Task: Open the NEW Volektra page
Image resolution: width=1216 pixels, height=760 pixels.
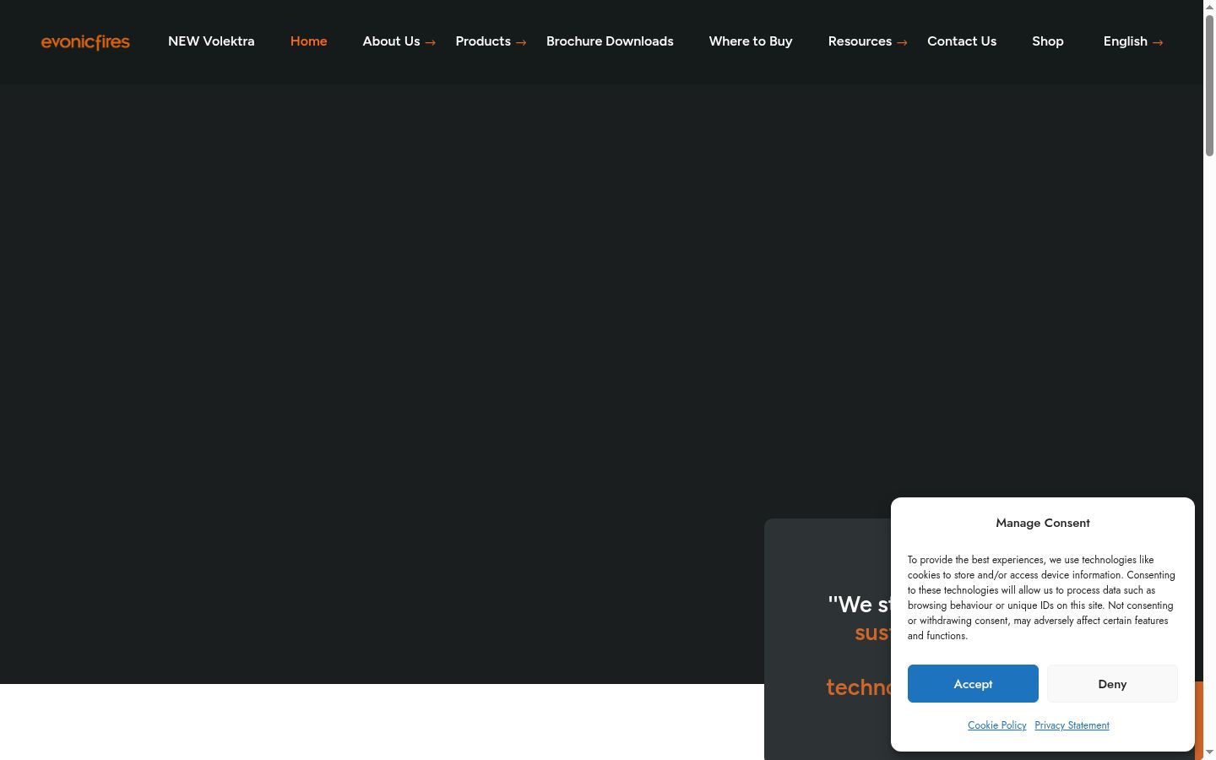Action: 211,41
